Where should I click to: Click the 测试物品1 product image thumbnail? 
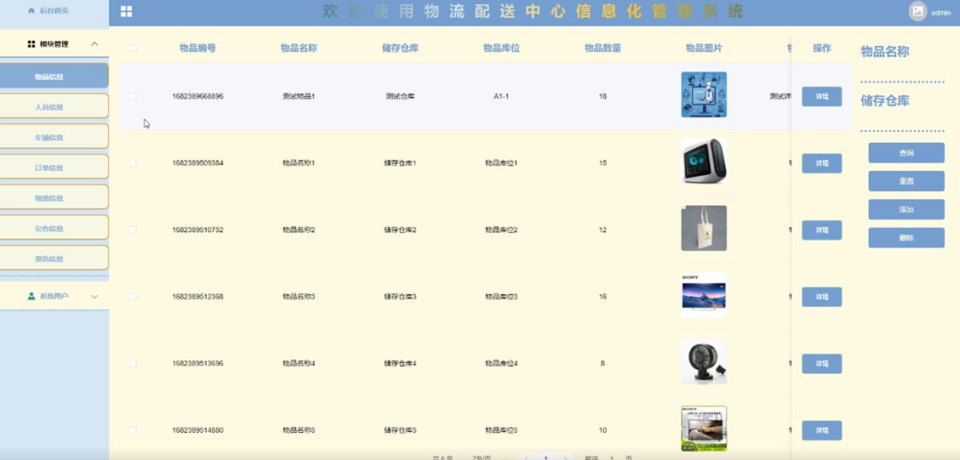coord(704,95)
